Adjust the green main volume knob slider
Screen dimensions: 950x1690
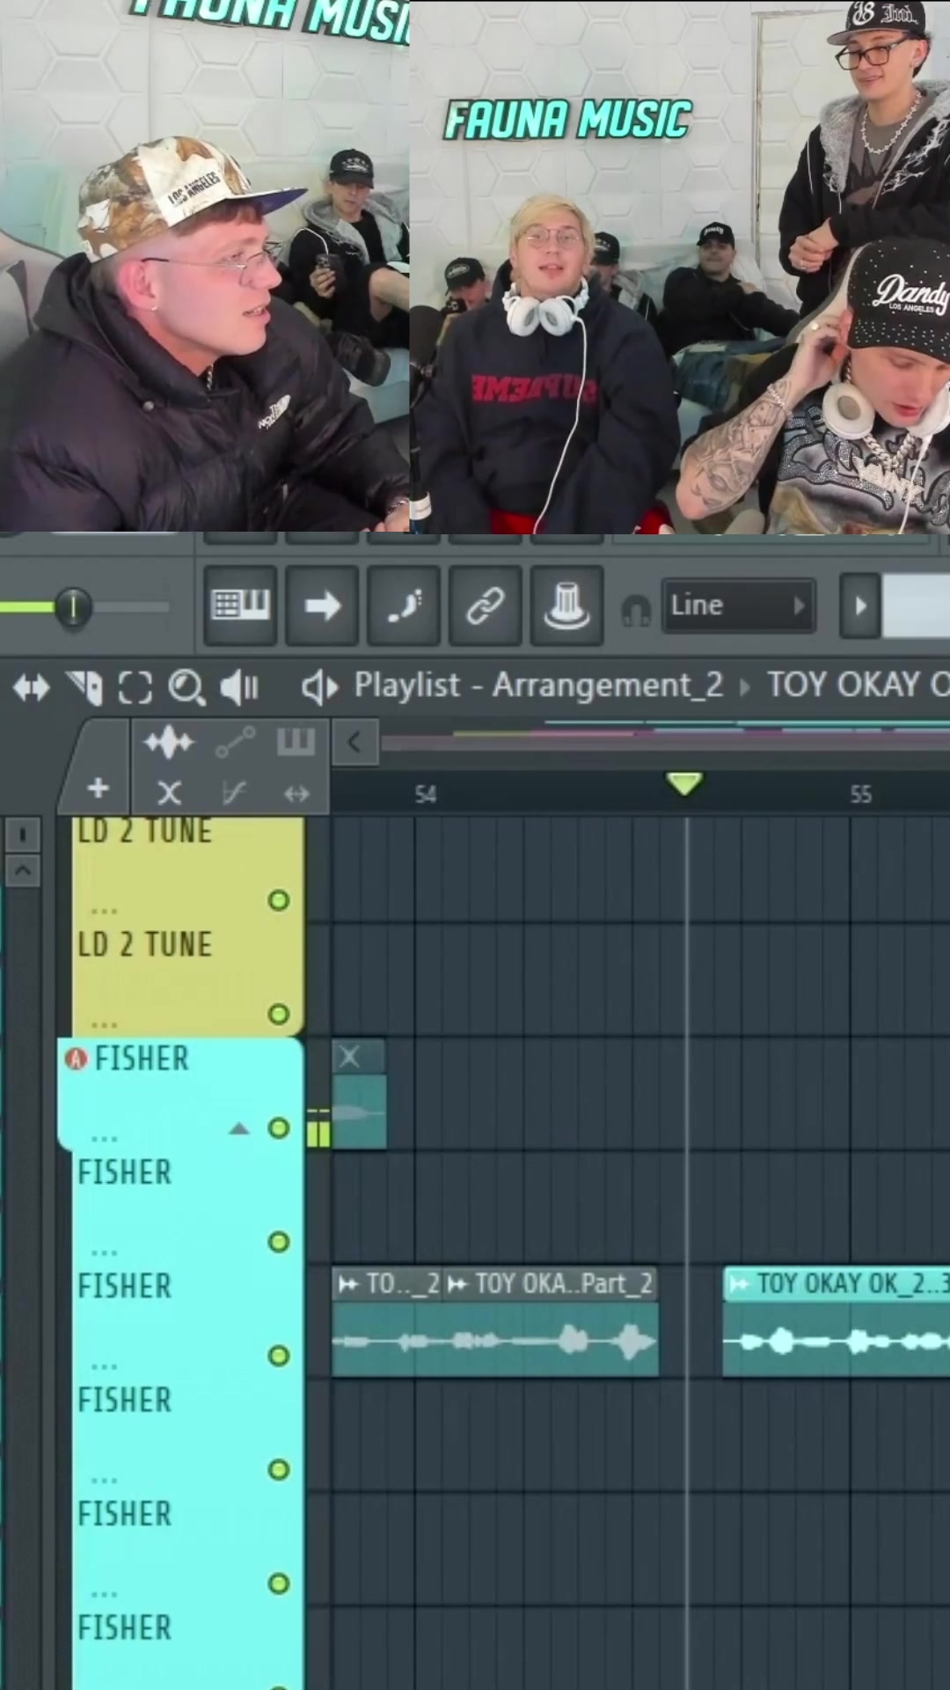coord(73,606)
